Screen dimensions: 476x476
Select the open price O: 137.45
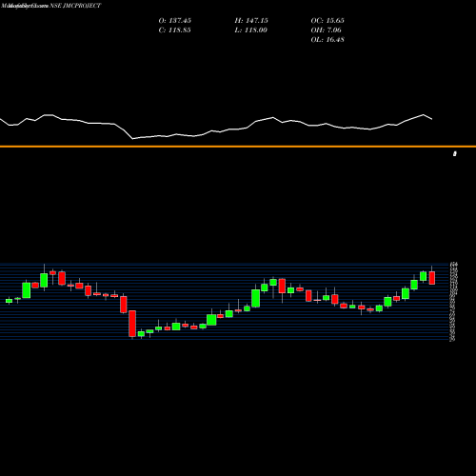point(175,21)
